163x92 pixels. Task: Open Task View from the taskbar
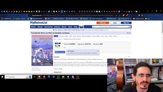point(34,77)
